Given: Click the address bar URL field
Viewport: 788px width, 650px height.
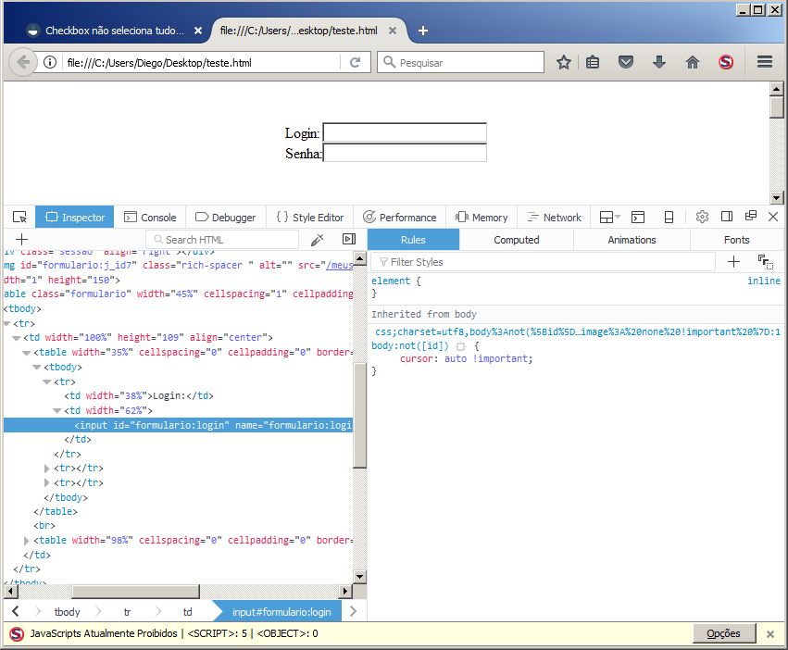Looking at the screenshot, I should click(x=201, y=62).
